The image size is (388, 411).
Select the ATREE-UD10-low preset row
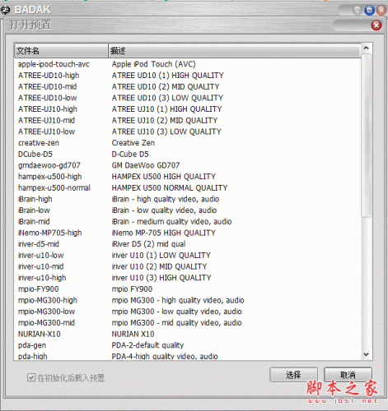point(188,98)
